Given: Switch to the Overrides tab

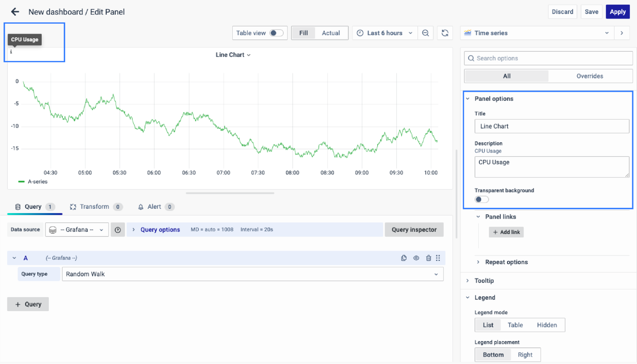Looking at the screenshot, I should pos(590,76).
